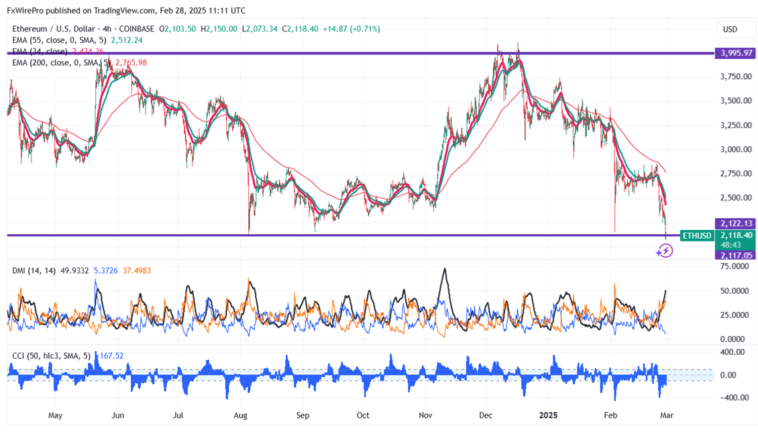Screen dimensions: 758x432
Task: Click the EMA (34, close) indicator legend
Action: pyautogui.click(x=39, y=51)
